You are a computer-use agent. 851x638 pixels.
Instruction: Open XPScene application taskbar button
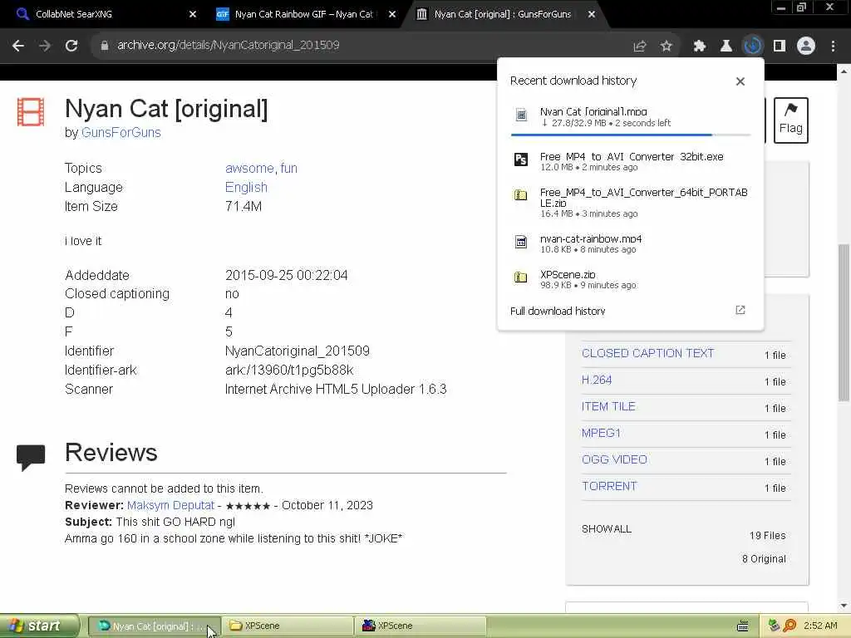pyautogui.click(x=420, y=626)
